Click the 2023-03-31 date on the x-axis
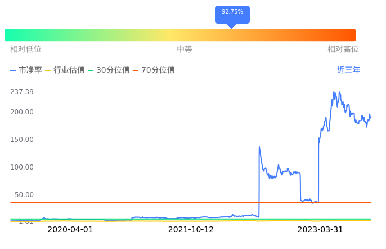Viewport: 386px width, 249px height. (320, 230)
